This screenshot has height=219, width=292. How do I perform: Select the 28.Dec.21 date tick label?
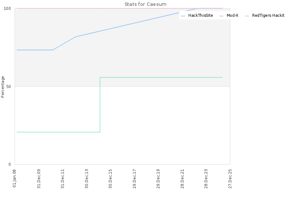point(182,179)
